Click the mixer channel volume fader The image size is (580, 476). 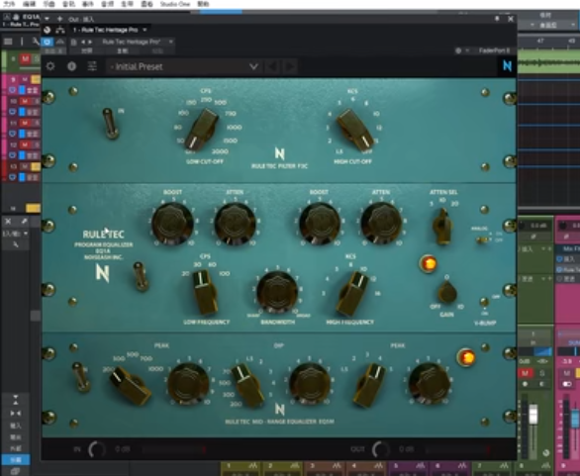(x=533, y=415)
